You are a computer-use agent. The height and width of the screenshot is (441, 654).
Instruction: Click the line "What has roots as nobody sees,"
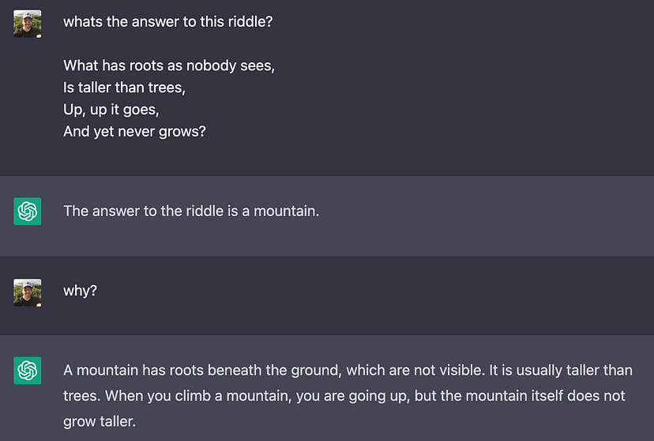tap(169, 65)
